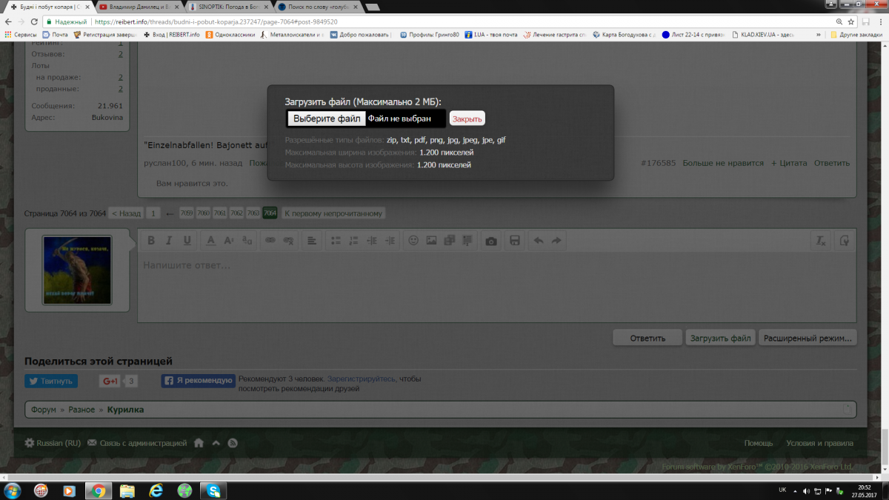Click the save draft floppy icon
This screenshot has height=500, width=889.
515,241
